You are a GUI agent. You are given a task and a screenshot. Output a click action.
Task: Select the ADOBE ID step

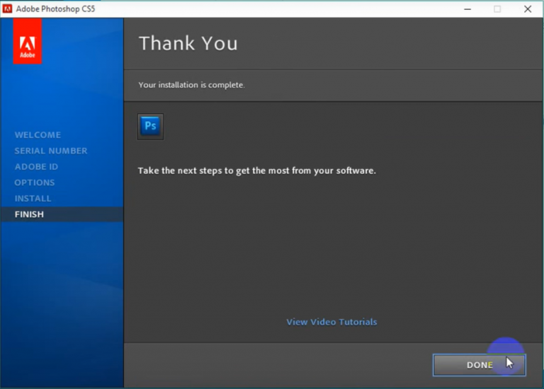click(x=36, y=167)
